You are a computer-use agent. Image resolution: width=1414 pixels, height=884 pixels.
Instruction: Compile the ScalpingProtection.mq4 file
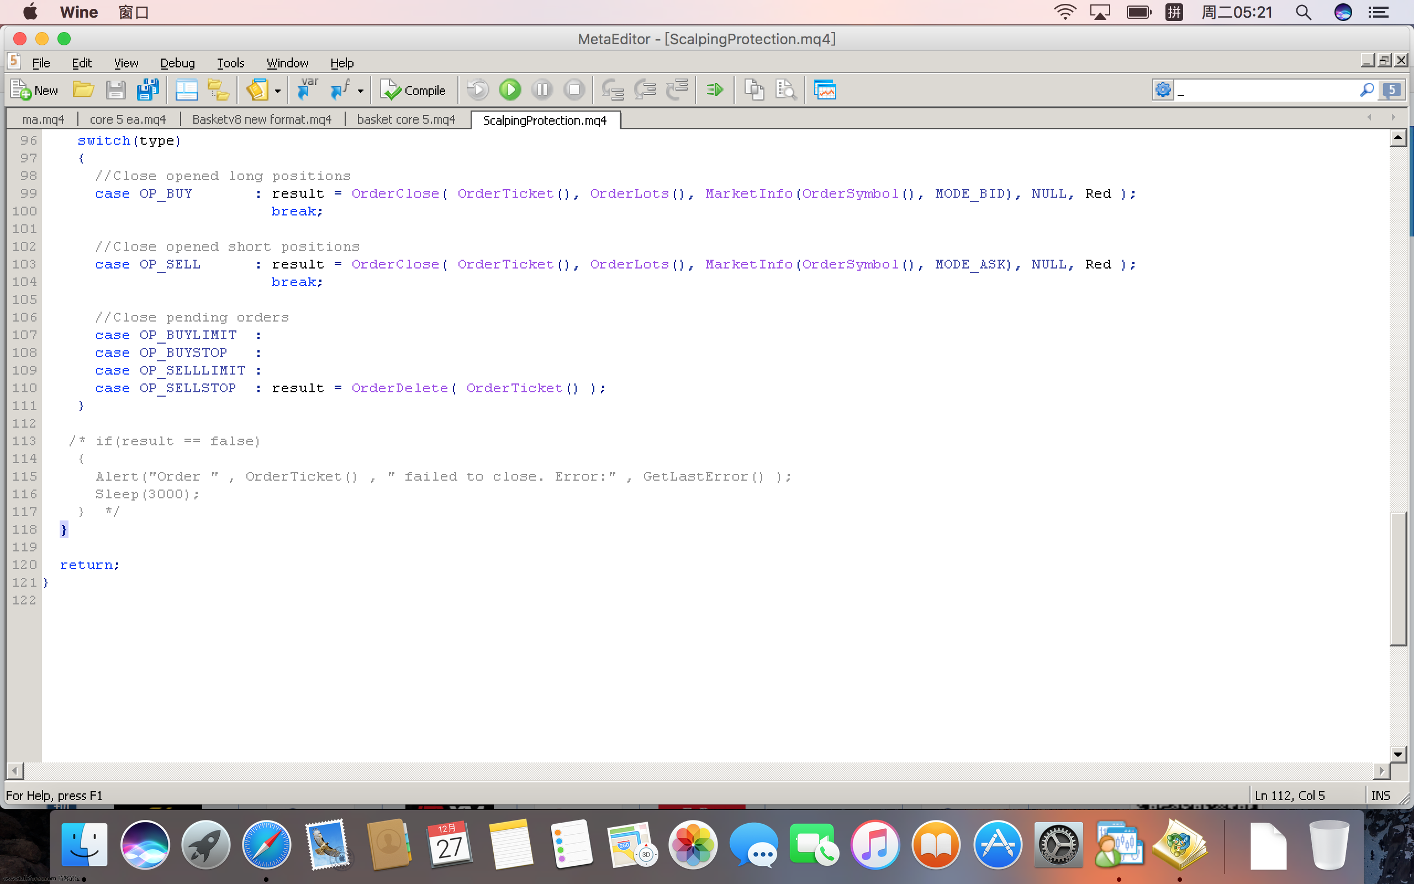point(413,90)
